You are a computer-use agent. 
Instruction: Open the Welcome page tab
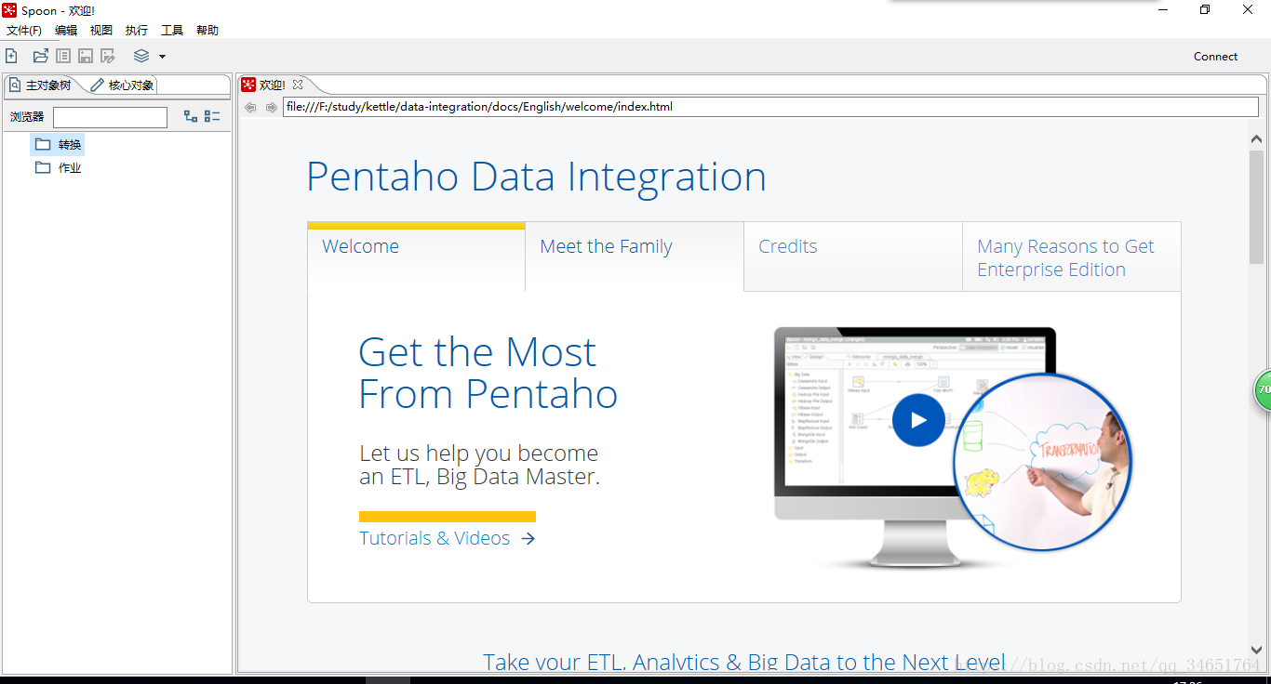416,256
